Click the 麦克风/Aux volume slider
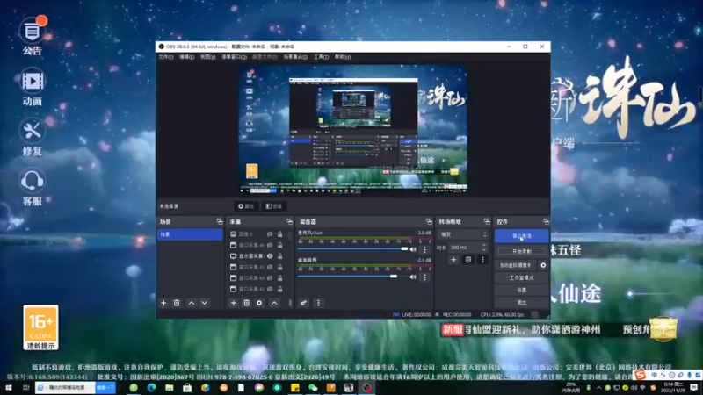The height and width of the screenshot is (395, 703). pos(353,249)
